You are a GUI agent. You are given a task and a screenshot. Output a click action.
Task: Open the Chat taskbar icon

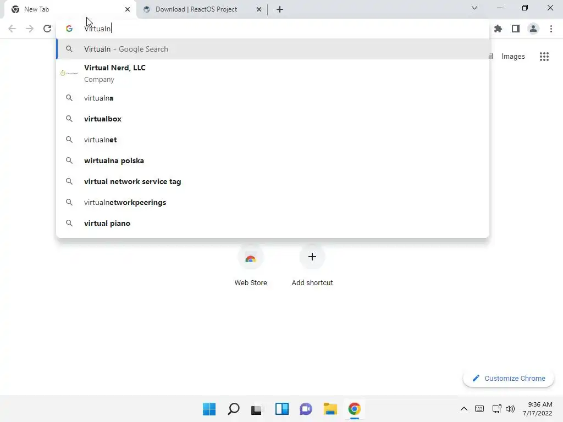click(x=306, y=409)
